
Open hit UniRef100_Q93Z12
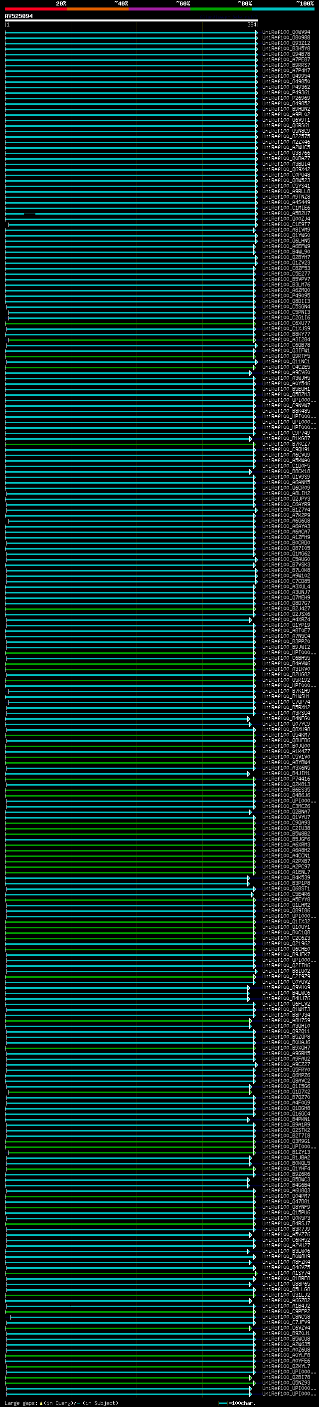click(286, 43)
